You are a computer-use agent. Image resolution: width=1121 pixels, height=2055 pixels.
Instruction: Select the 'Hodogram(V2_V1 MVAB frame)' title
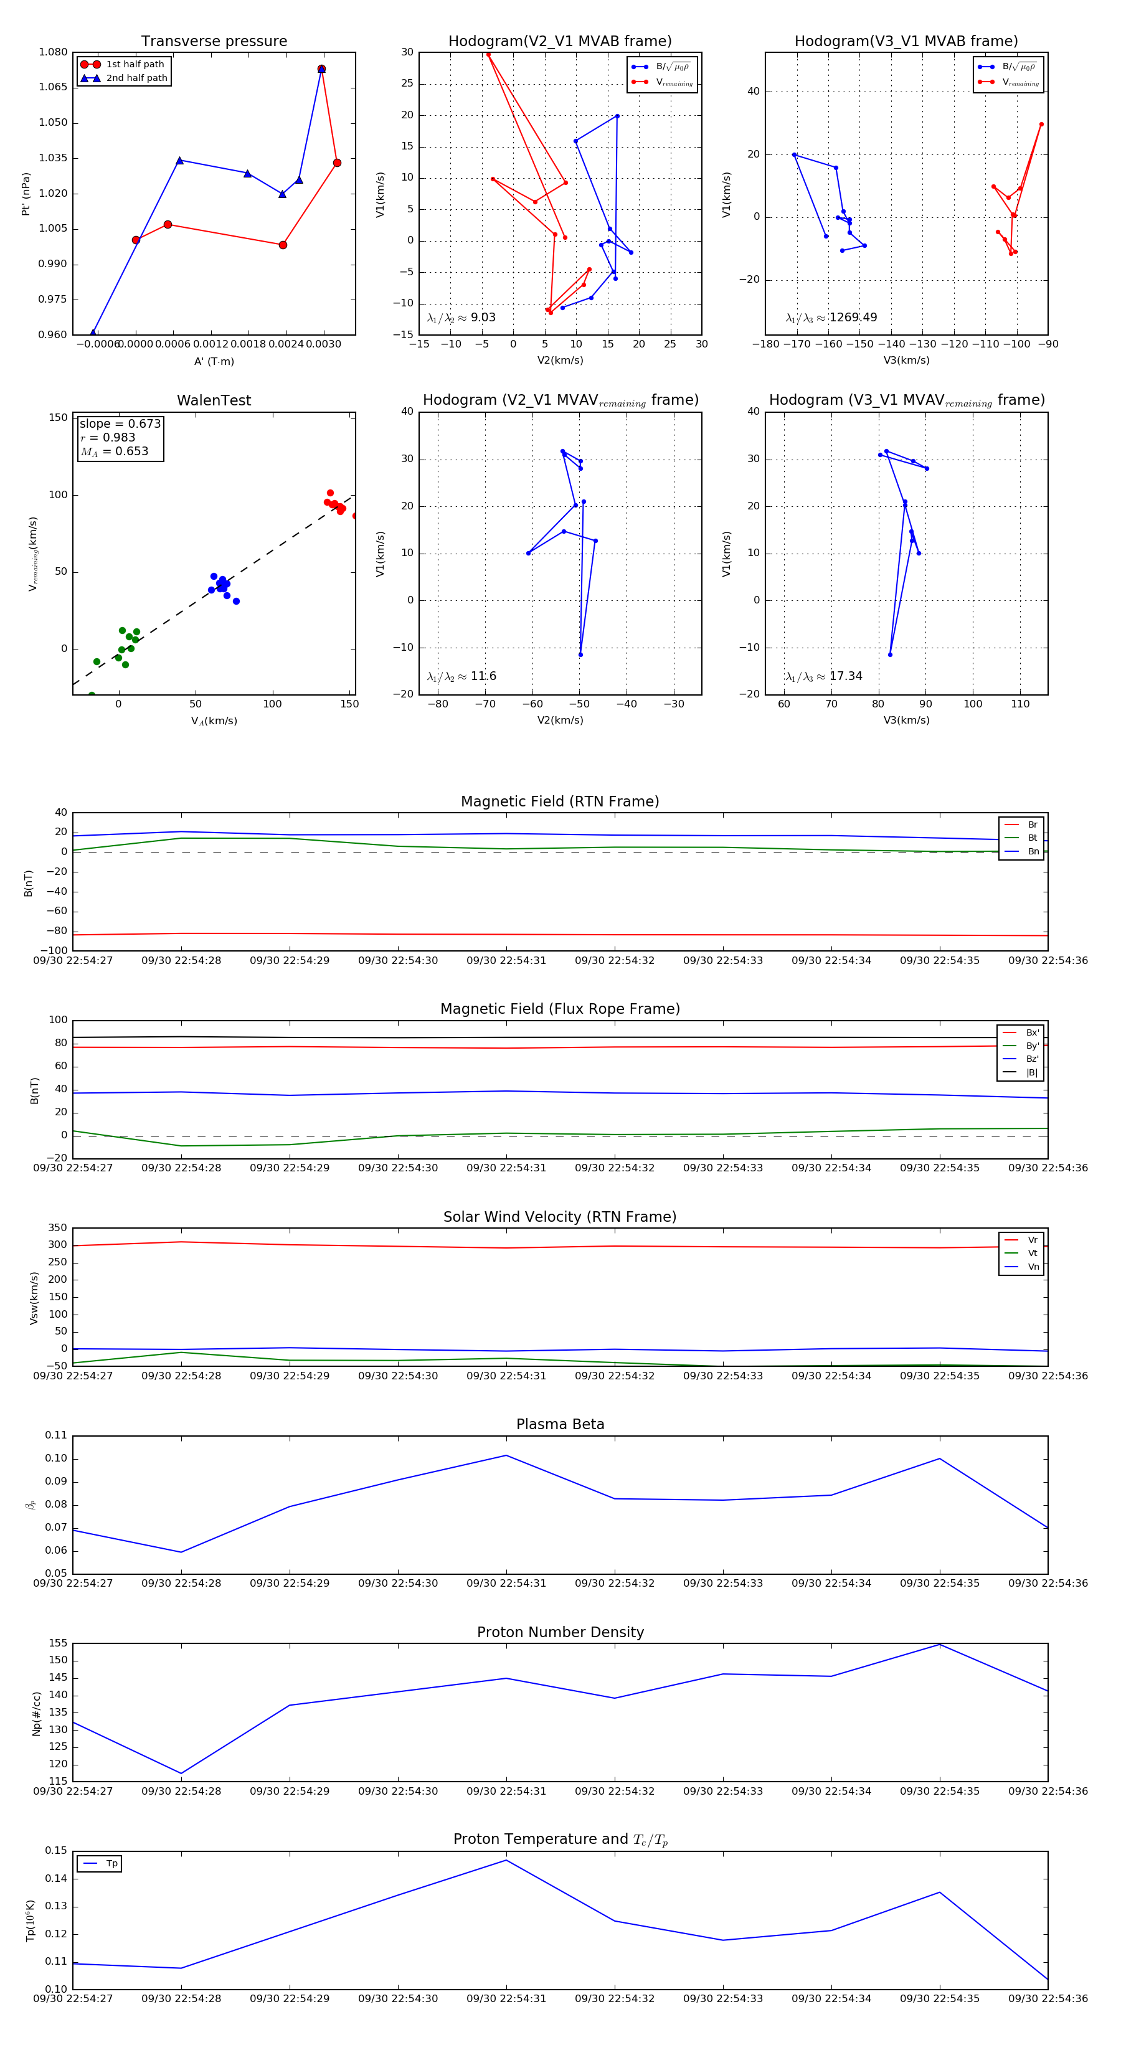click(x=560, y=42)
